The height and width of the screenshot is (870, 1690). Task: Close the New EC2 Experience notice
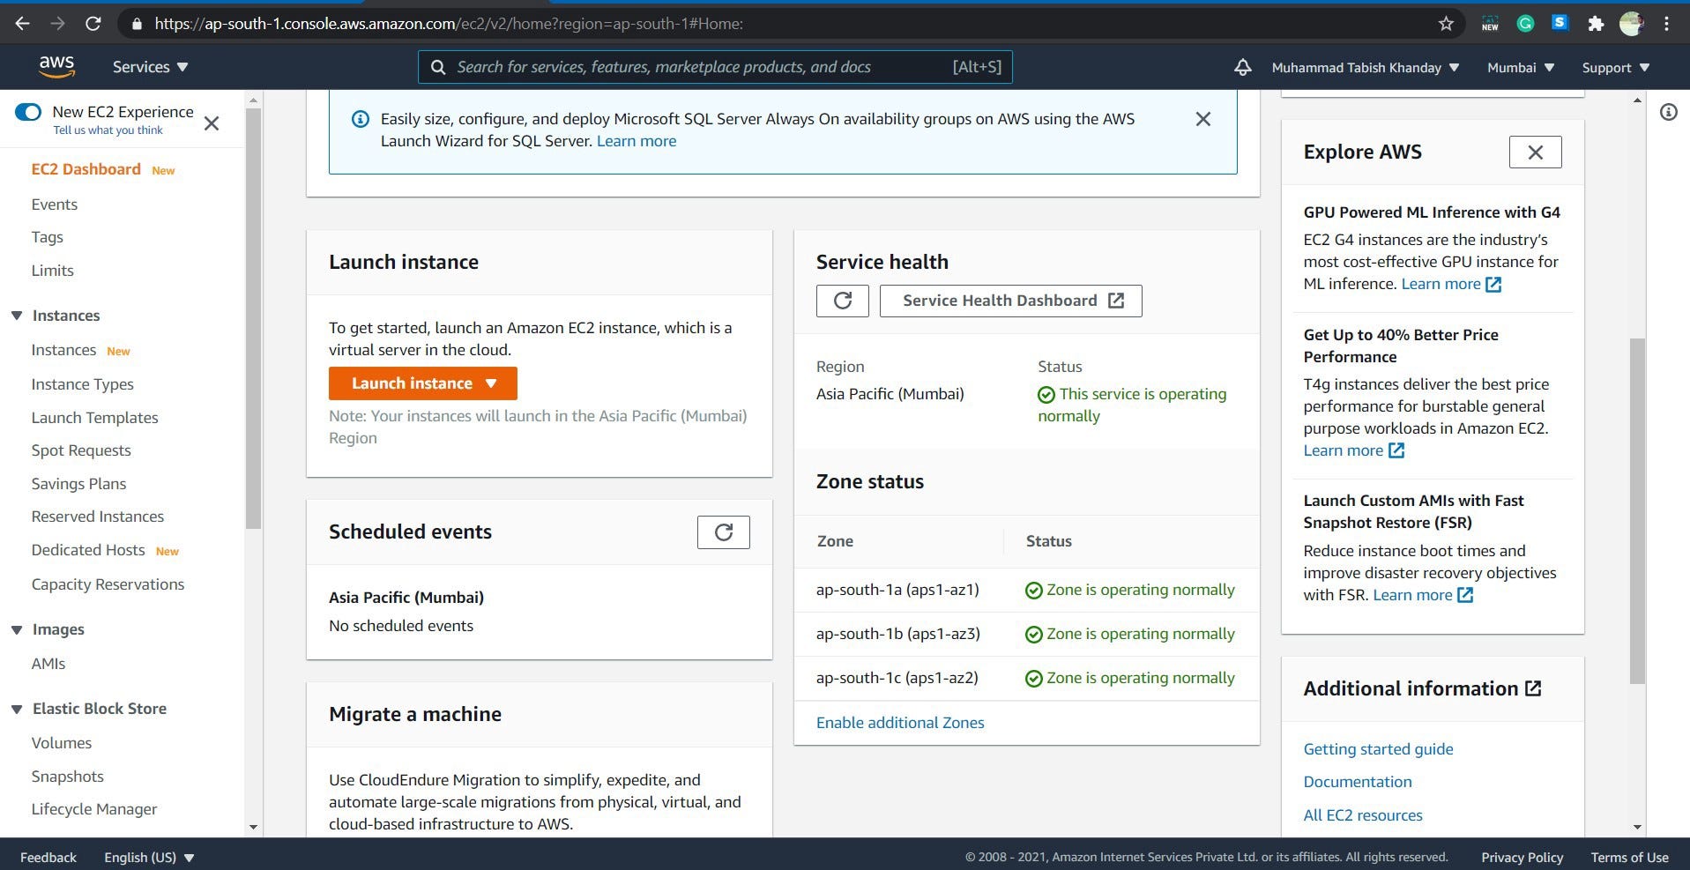[x=212, y=123]
